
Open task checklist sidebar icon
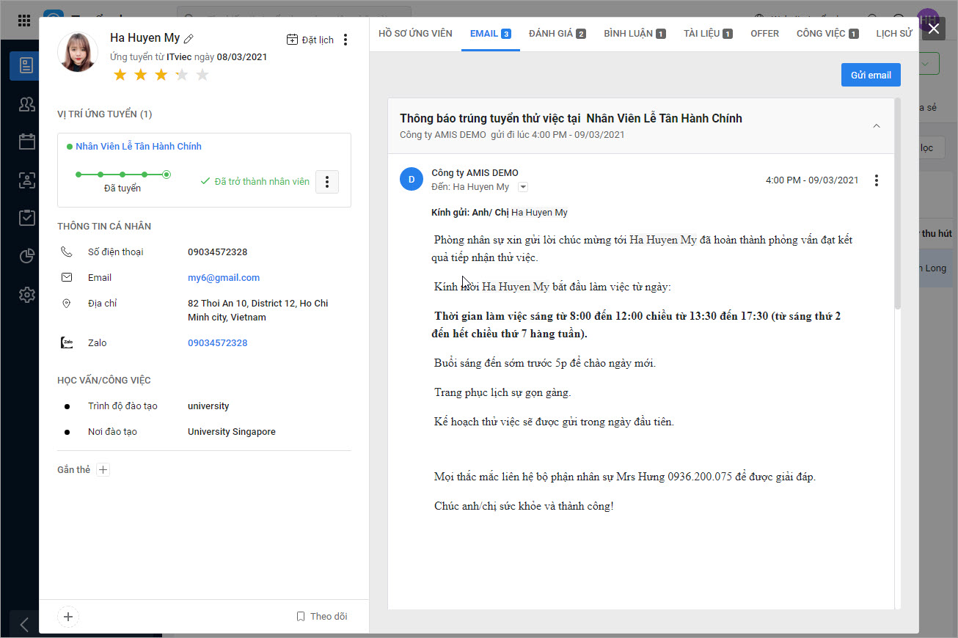(26, 218)
